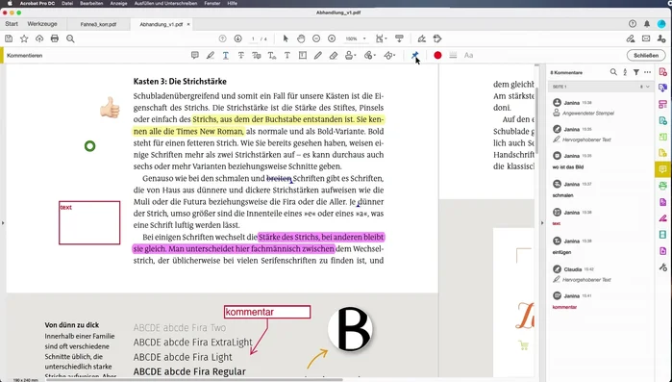Click the upload to cloud icon

[39, 38]
